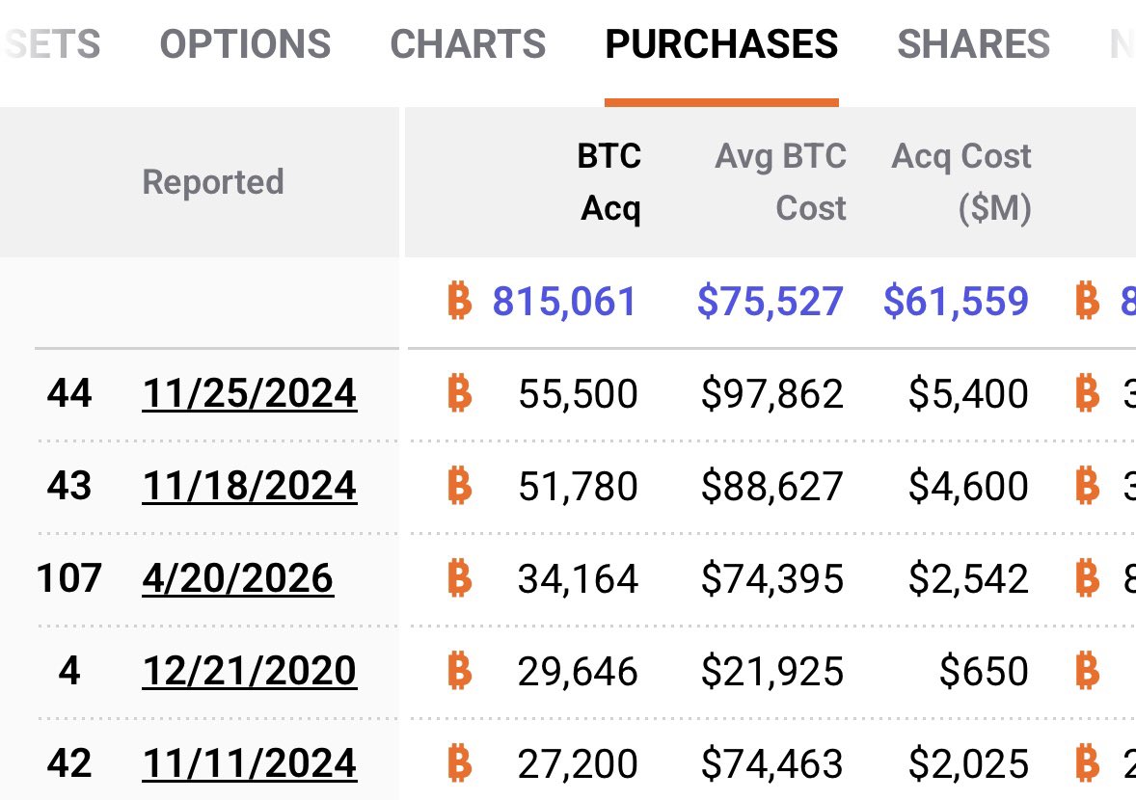The image size is (1136, 800).
Task: Sort by the Avg BTC Cost column header
Action: (780, 182)
